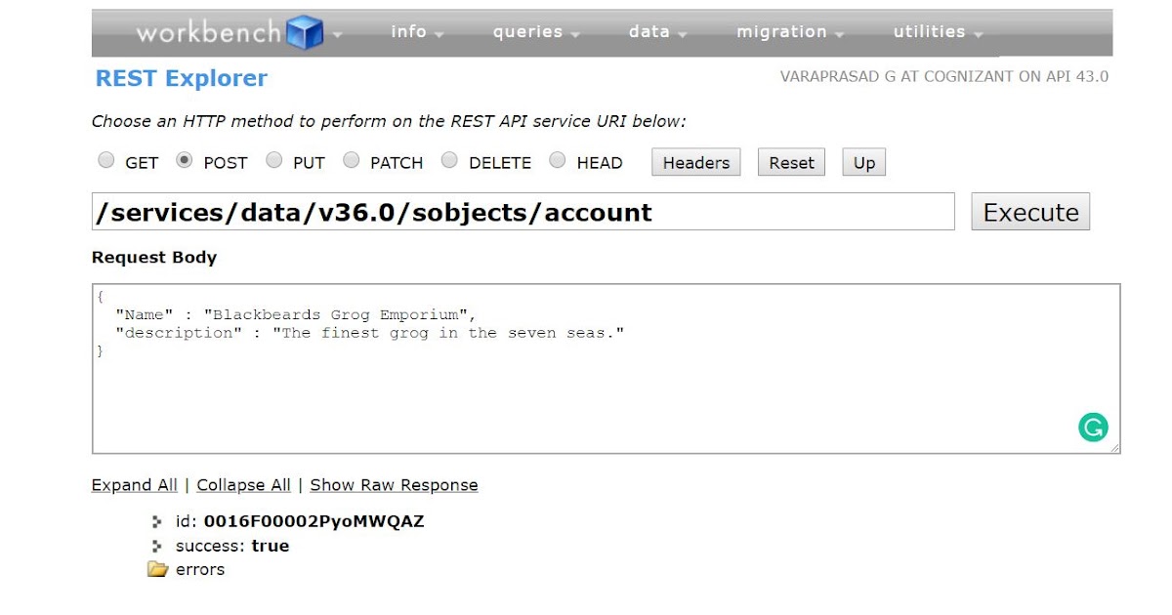1172x615 pixels.
Task: Open Show Raw Response link
Action: 394,484
